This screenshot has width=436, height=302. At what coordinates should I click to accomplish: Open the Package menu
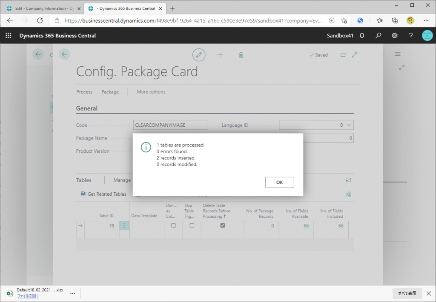click(x=110, y=92)
